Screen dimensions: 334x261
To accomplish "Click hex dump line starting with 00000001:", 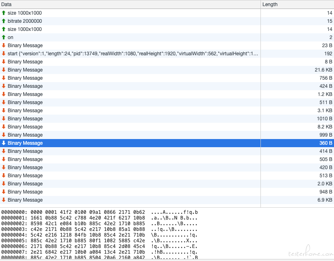I will tap(100, 218).
